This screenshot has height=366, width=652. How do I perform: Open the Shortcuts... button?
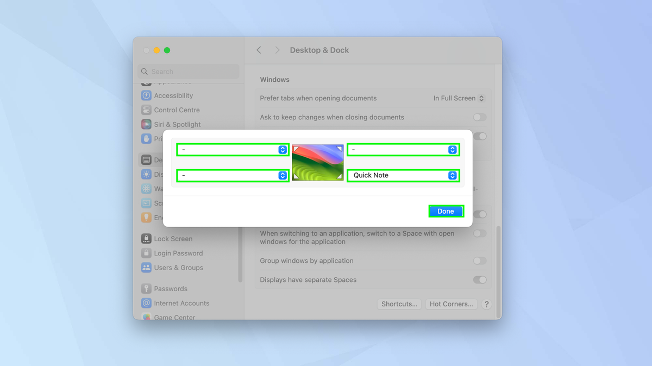click(x=399, y=304)
